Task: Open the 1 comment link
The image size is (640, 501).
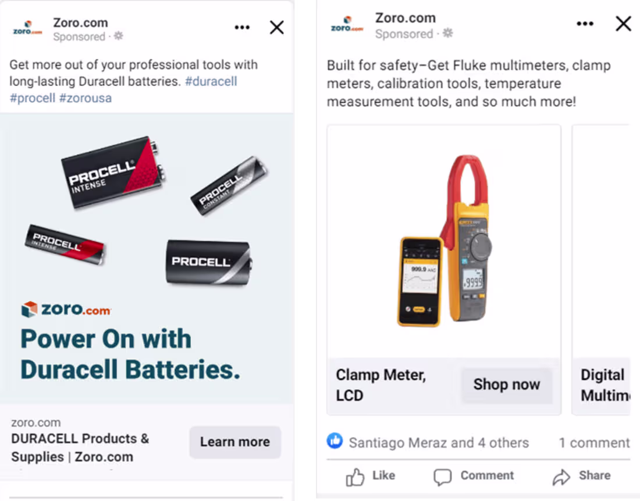Action: pyautogui.click(x=593, y=442)
